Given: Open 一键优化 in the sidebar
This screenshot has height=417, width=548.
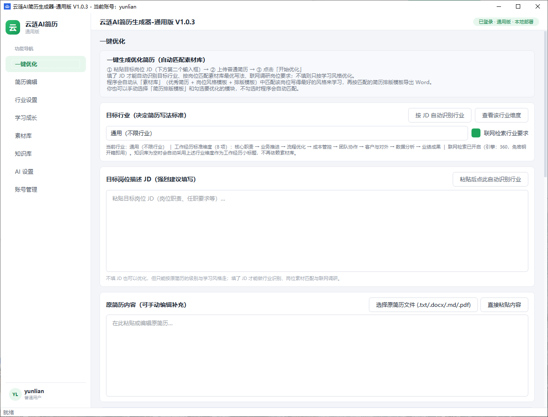Looking at the screenshot, I should pos(46,64).
